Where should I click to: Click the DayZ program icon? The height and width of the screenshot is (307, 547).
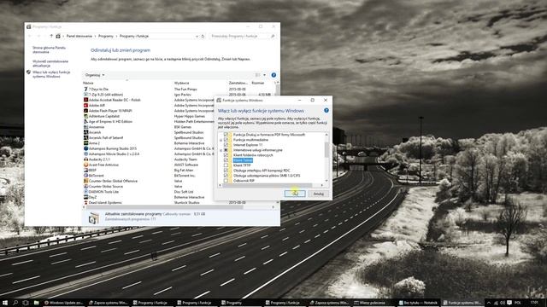click(x=85, y=197)
